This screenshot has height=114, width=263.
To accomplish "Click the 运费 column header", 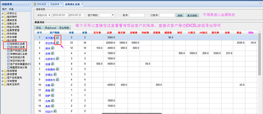I will pos(109,33).
